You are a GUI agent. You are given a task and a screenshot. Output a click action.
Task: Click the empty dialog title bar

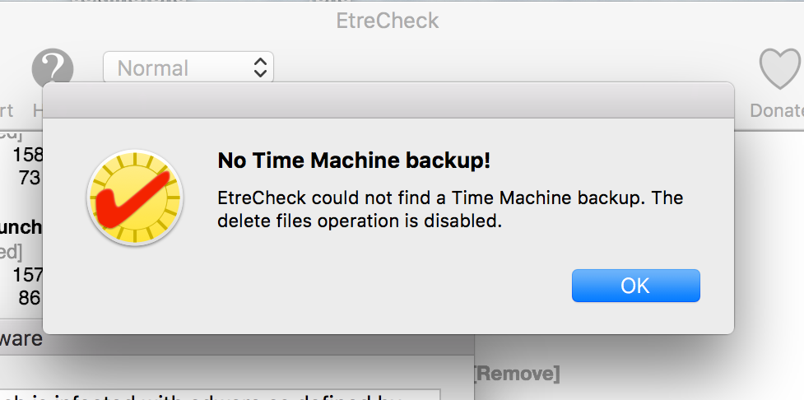tap(388, 101)
